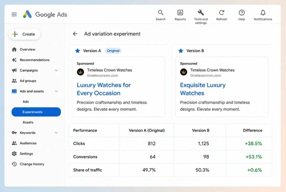
Task: Click the Original badge
Action: (113, 51)
